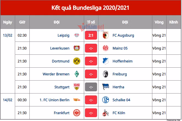The height and width of the screenshot is (121, 182).
Task: Click the Eintracht Frankfurt eagle logo
Action: point(77,113)
